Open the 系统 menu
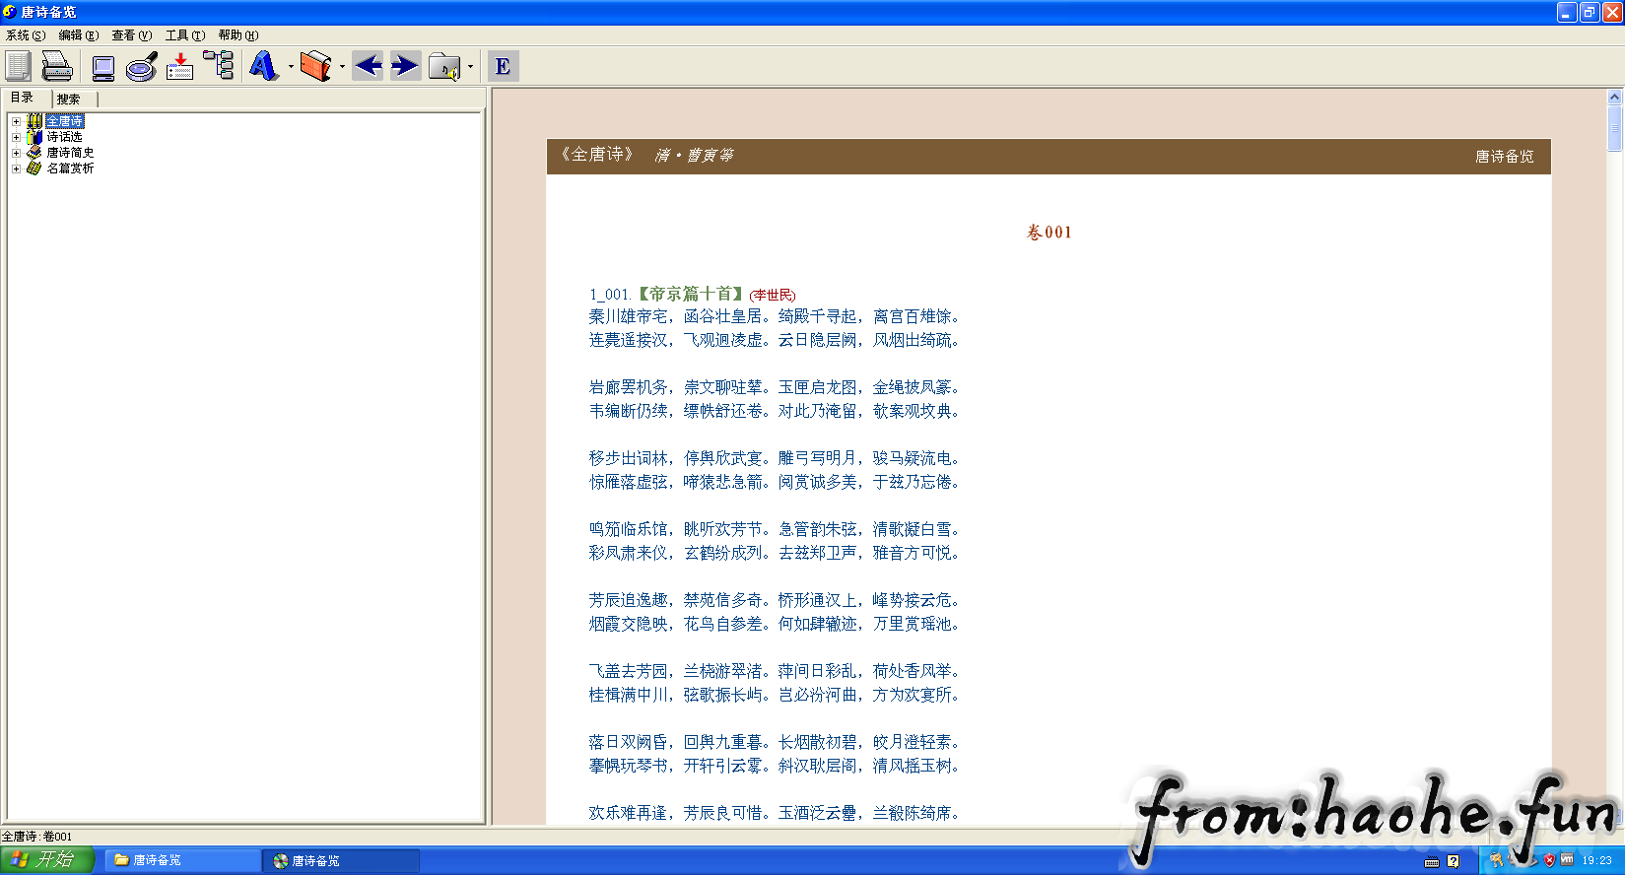The width and height of the screenshot is (1625, 875). click(26, 35)
